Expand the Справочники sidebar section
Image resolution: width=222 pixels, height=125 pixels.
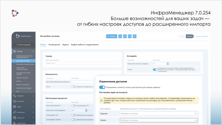pyautogui.click(x=33, y=123)
